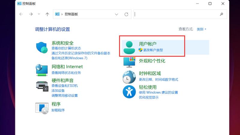The width and height of the screenshot is (240, 135).
Task: Open 备份和还原(Windows 7) link
Action: pos(69,58)
